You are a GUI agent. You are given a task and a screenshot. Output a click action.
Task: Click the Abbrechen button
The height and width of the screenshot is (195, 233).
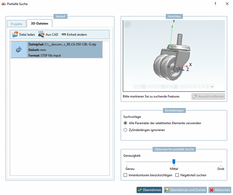tap(220, 190)
